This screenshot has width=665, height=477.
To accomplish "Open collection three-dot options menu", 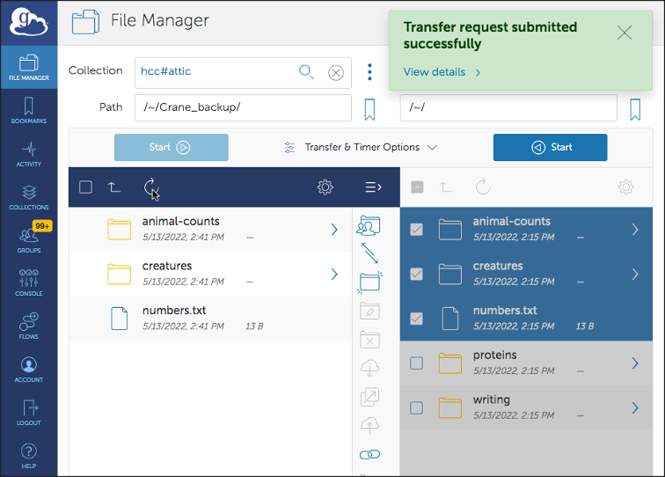I will (x=369, y=72).
